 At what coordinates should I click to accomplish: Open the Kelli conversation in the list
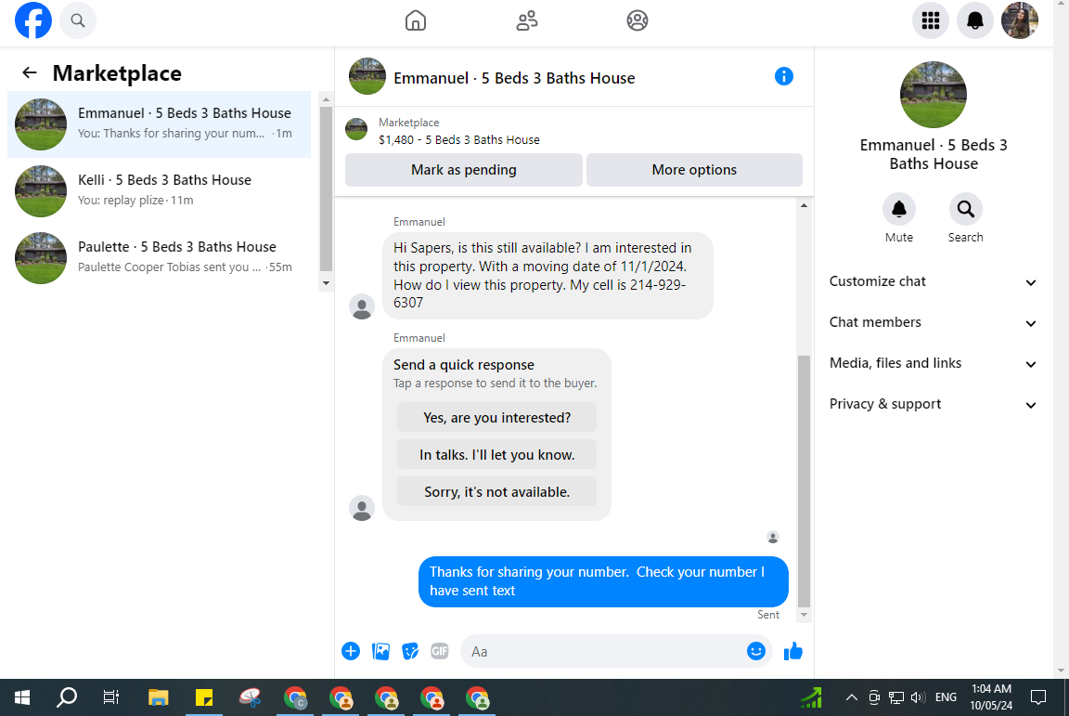tap(159, 190)
